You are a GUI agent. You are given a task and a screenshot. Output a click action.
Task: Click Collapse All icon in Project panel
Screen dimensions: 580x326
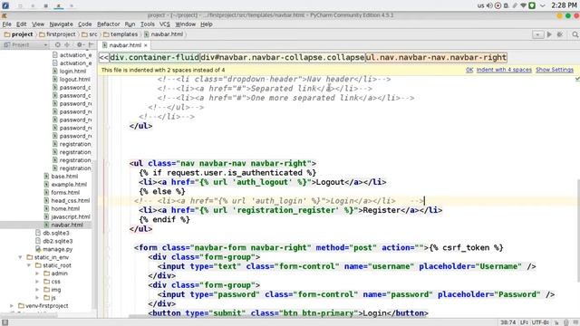click(67, 44)
